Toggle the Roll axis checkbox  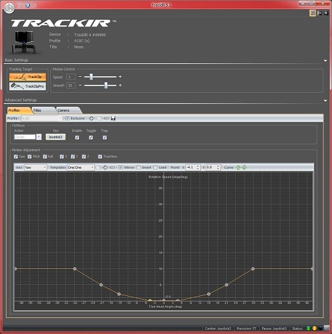point(45,157)
